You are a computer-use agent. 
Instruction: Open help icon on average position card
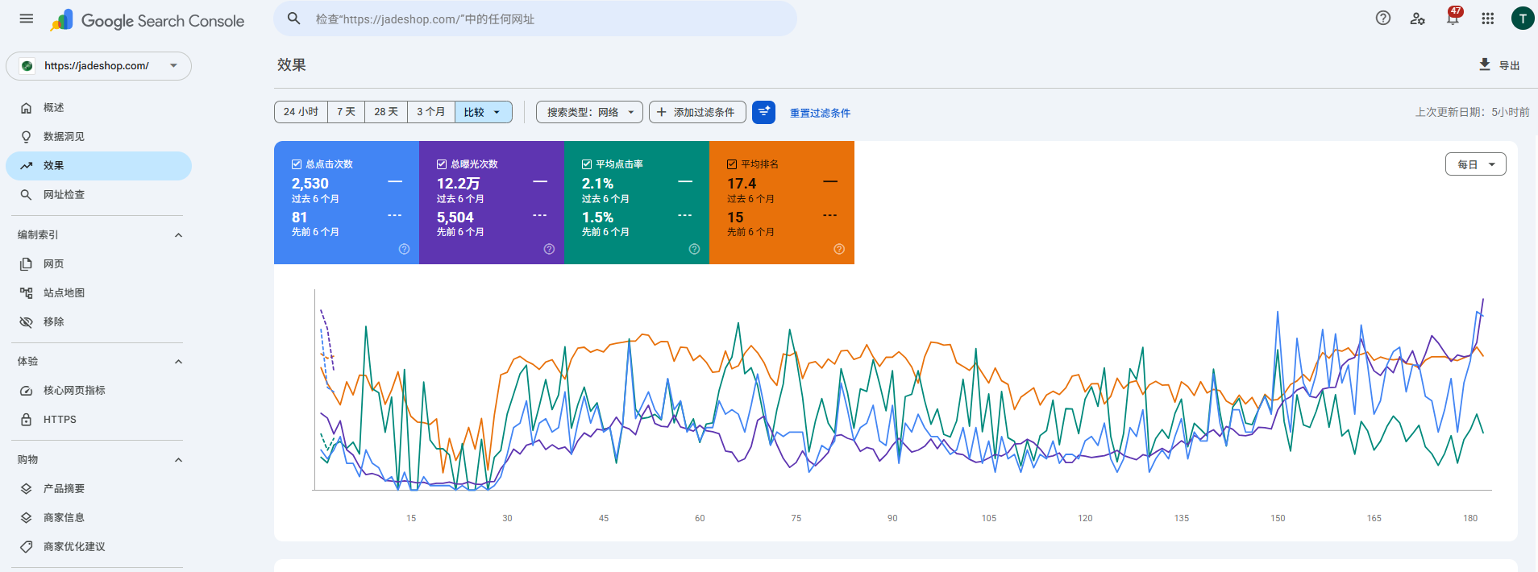pyautogui.click(x=839, y=249)
